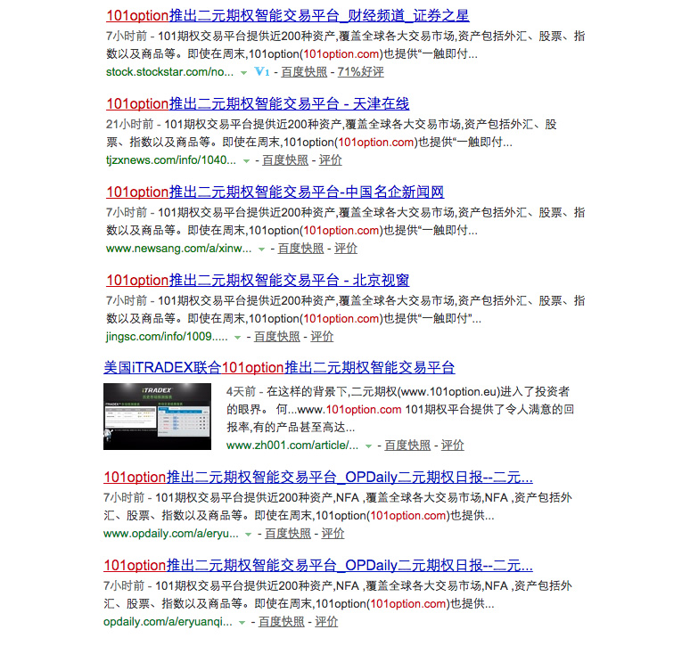Click 评价 for the jingsc result

click(x=322, y=337)
